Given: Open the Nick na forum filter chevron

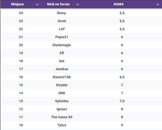Looking at the screenshot, I should 78,5.
